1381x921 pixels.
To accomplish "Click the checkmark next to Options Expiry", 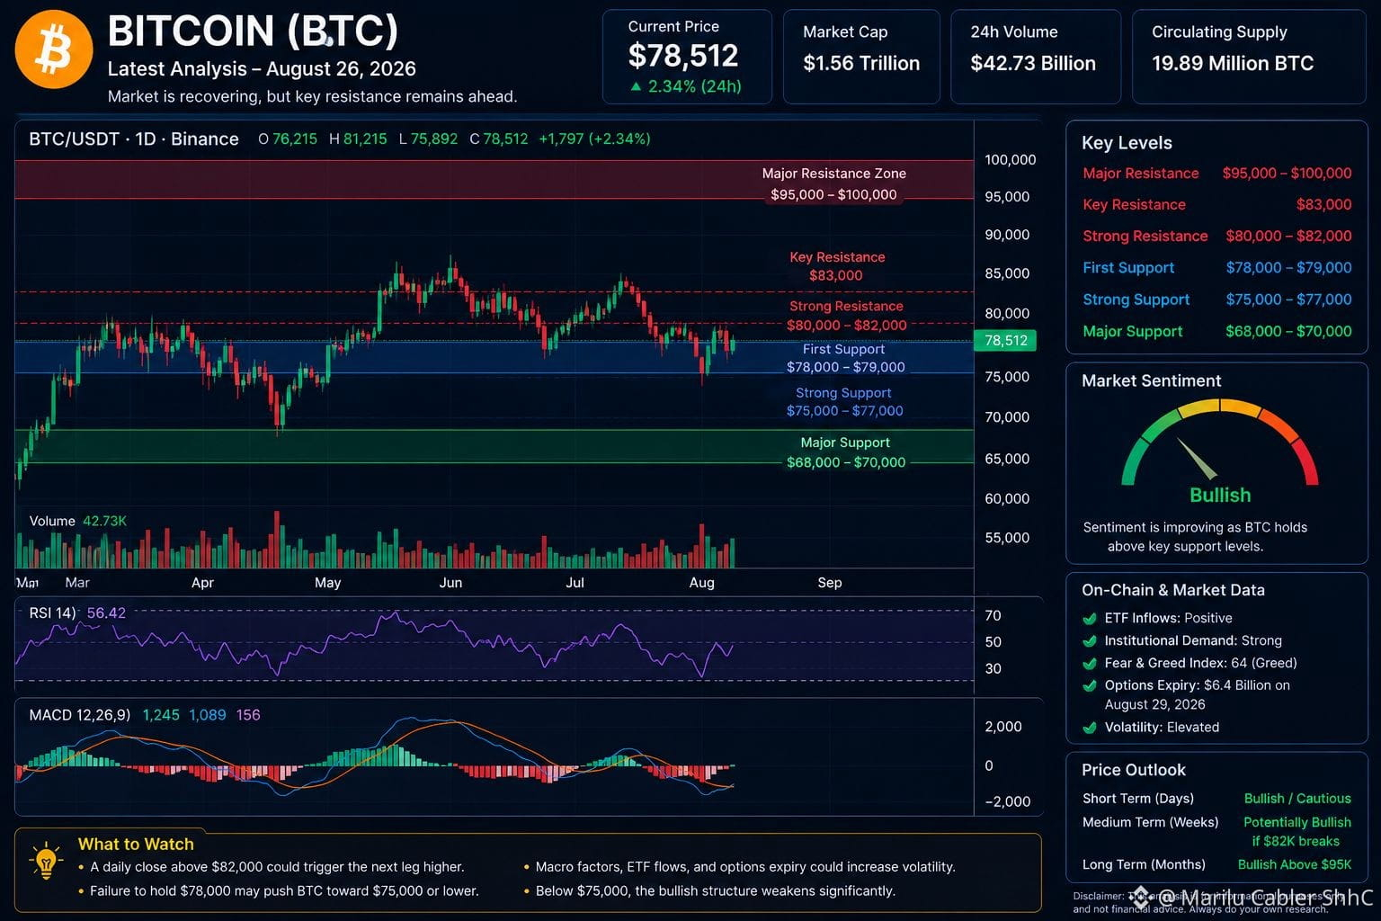I will pos(1090,686).
